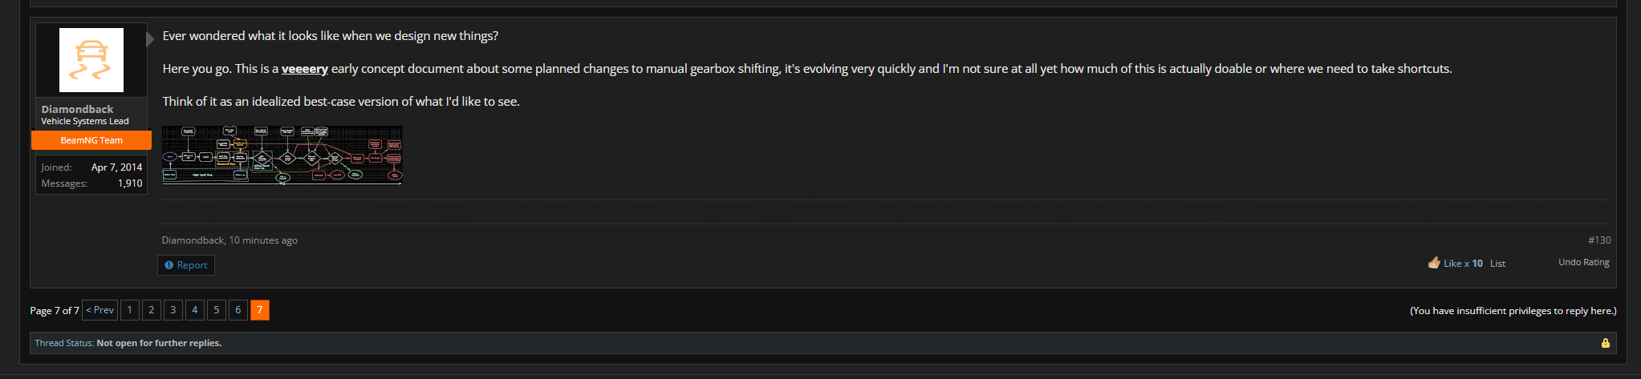Click the message count 1,910
This screenshot has width=1641, height=379.
coord(130,183)
